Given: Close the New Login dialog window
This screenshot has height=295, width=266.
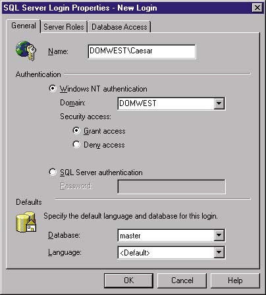Looking at the screenshot, I should pyautogui.click(x=257, y=8).
